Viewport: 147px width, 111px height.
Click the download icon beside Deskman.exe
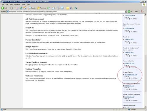click(124, 97)
